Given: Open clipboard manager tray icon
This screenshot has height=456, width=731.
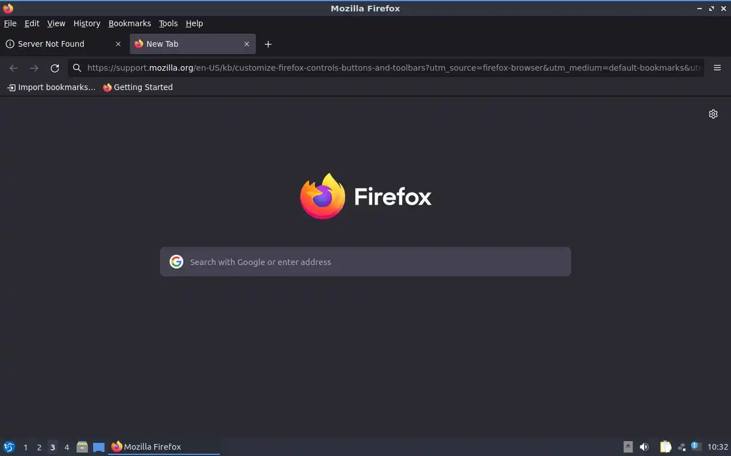Looking at the screenshot, I should point(665,447).
